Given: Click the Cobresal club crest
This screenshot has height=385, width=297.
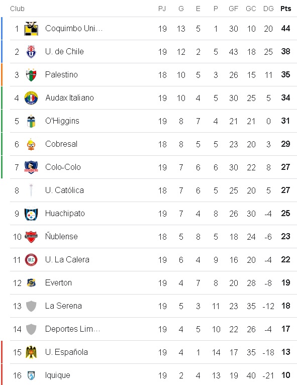Looking at the screenshot, I should (x=31, y=144).
